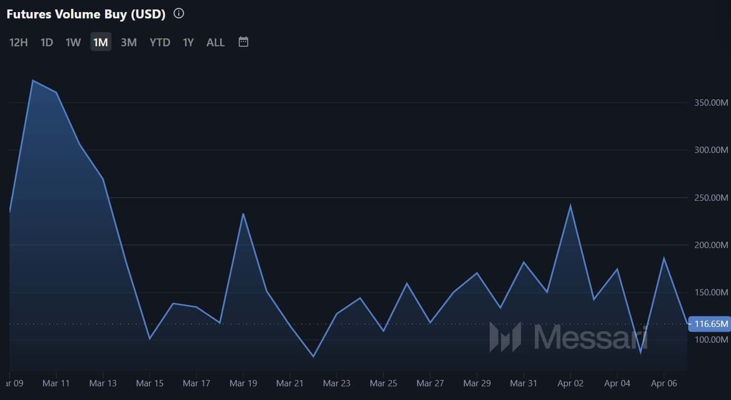Screen dimensions: 731x400
Task: Click the Mar 19 date on x-axis
Action: tap(243, 383)
